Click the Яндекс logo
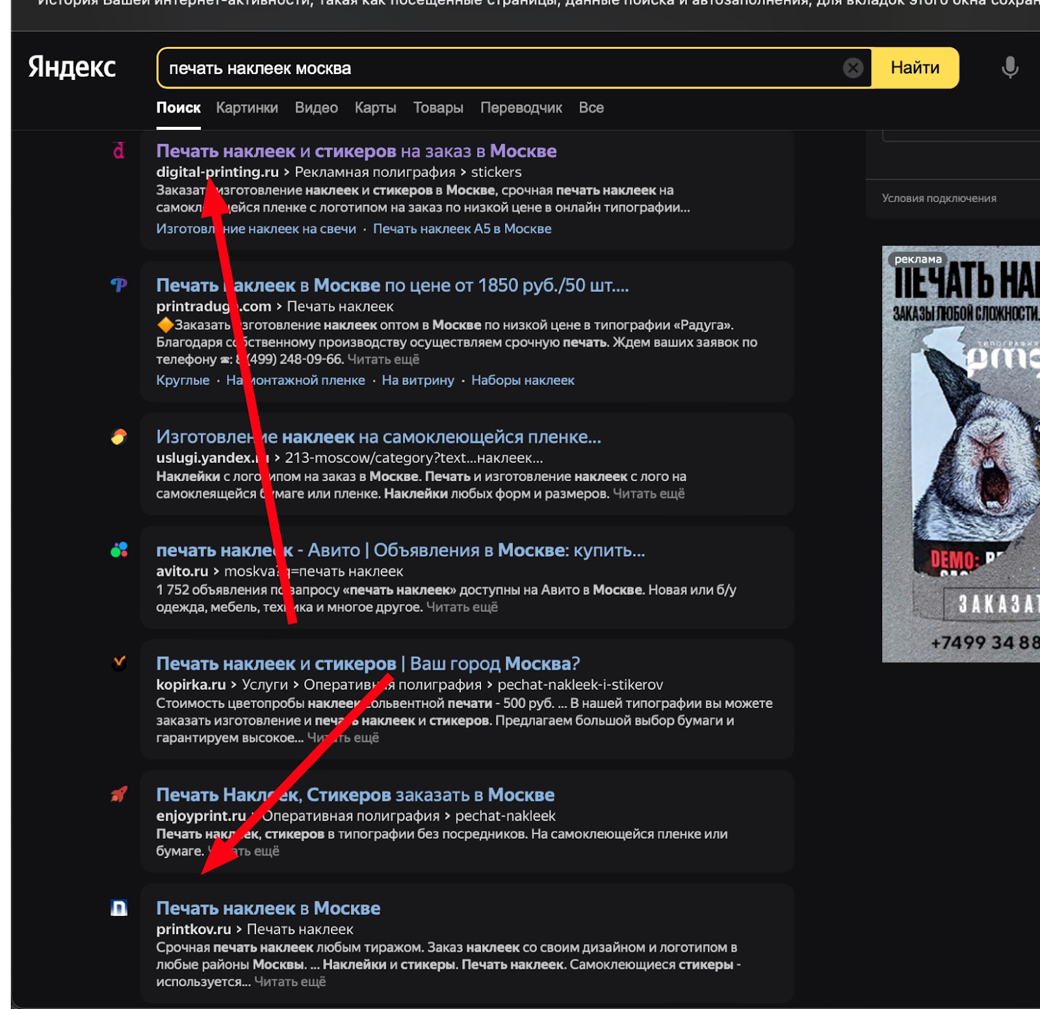 71,67
